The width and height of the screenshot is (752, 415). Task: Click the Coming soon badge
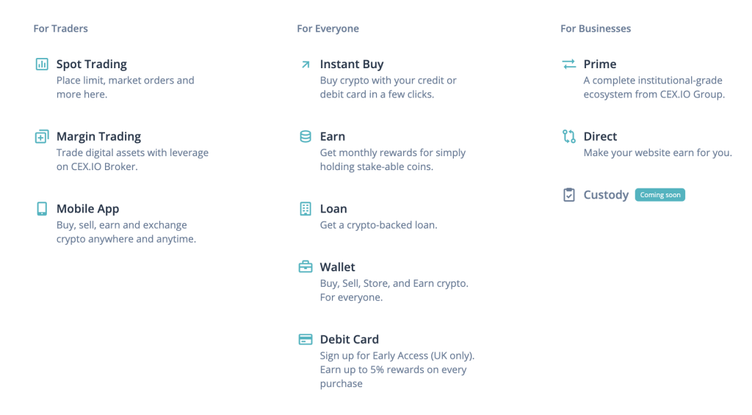click(660, 195)
